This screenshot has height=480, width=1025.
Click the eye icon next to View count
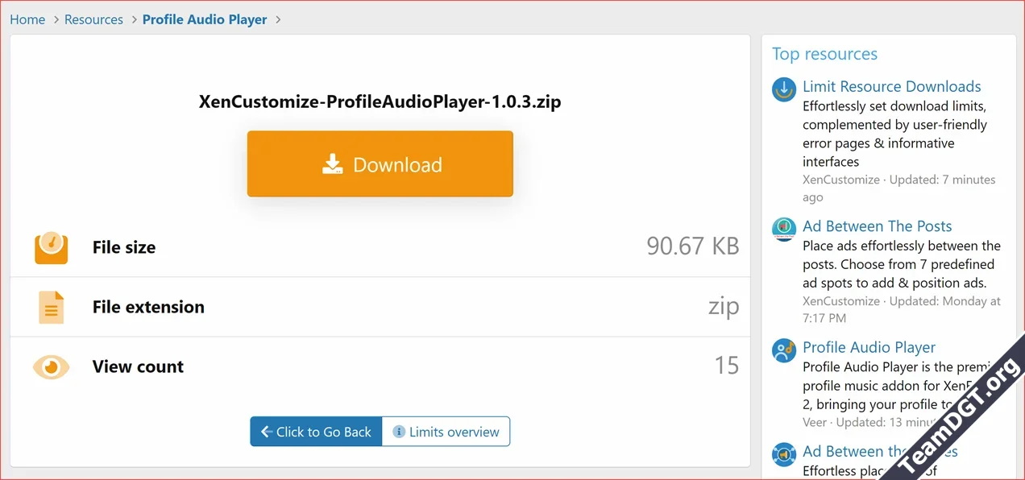coord(51,366)
